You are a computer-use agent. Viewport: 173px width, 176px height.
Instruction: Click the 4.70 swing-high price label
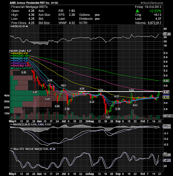pyautogui.click(x=50, y=81)
